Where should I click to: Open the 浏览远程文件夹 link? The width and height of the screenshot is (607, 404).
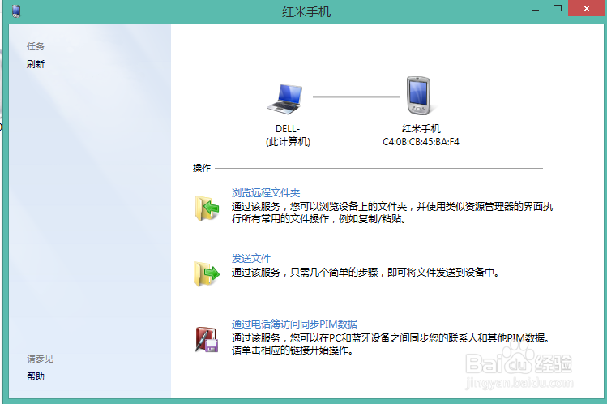pos(266,192)
